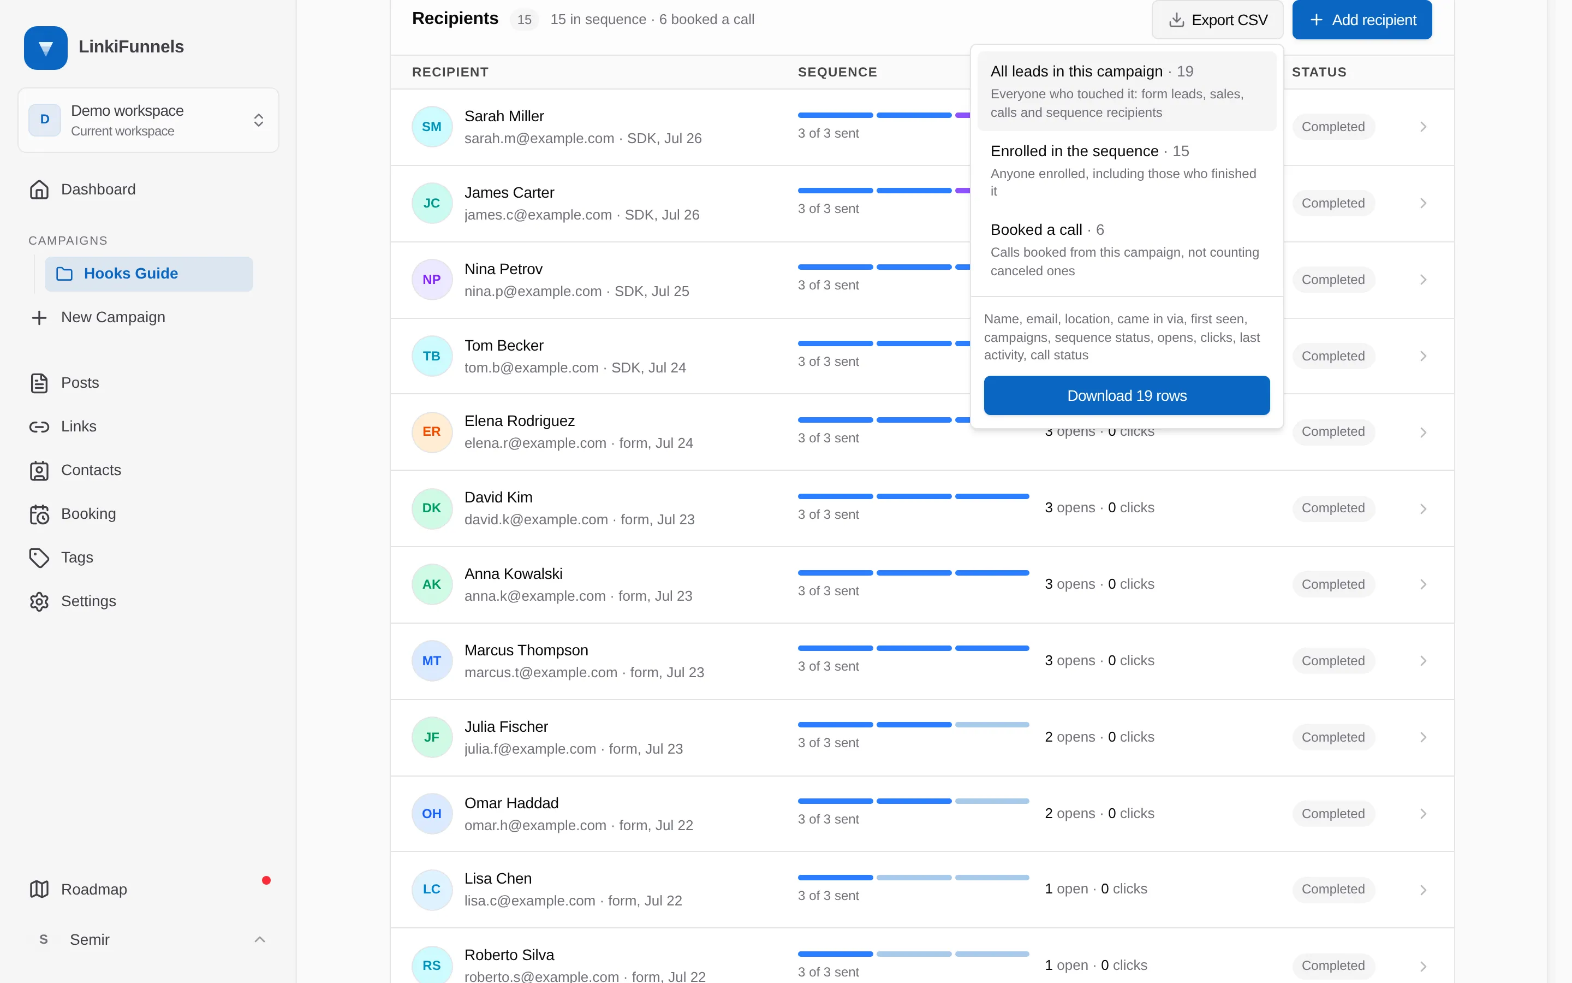Click the name Roberto Silva
Screen dimensions: 1572x983
[509, 955]
